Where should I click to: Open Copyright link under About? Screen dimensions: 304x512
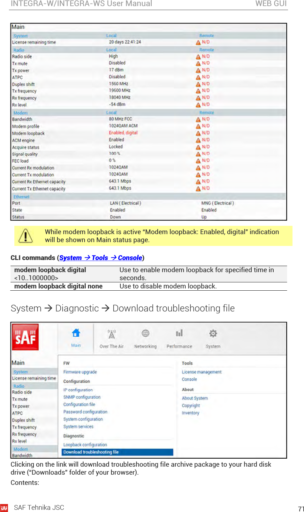pos(191,406)
